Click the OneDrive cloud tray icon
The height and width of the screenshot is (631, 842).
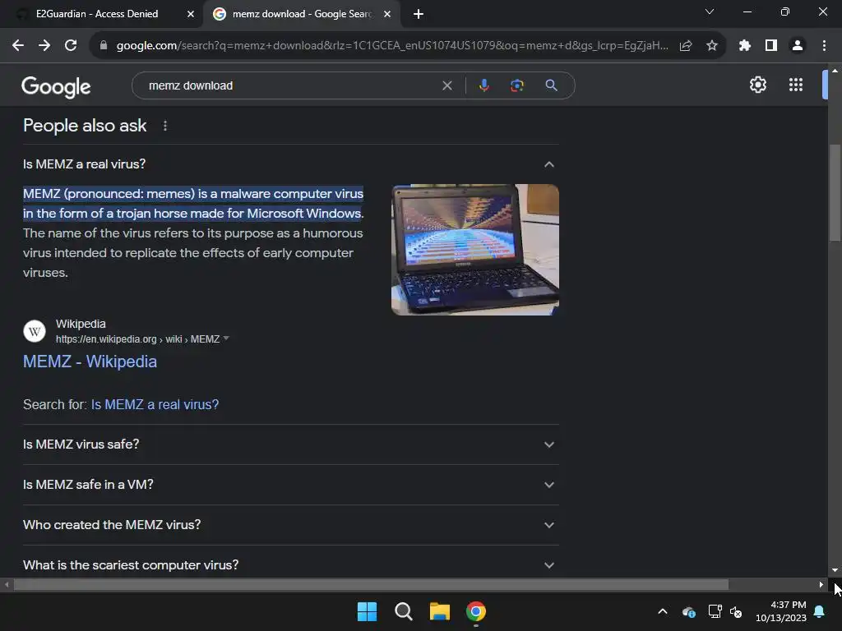(688, 611)
